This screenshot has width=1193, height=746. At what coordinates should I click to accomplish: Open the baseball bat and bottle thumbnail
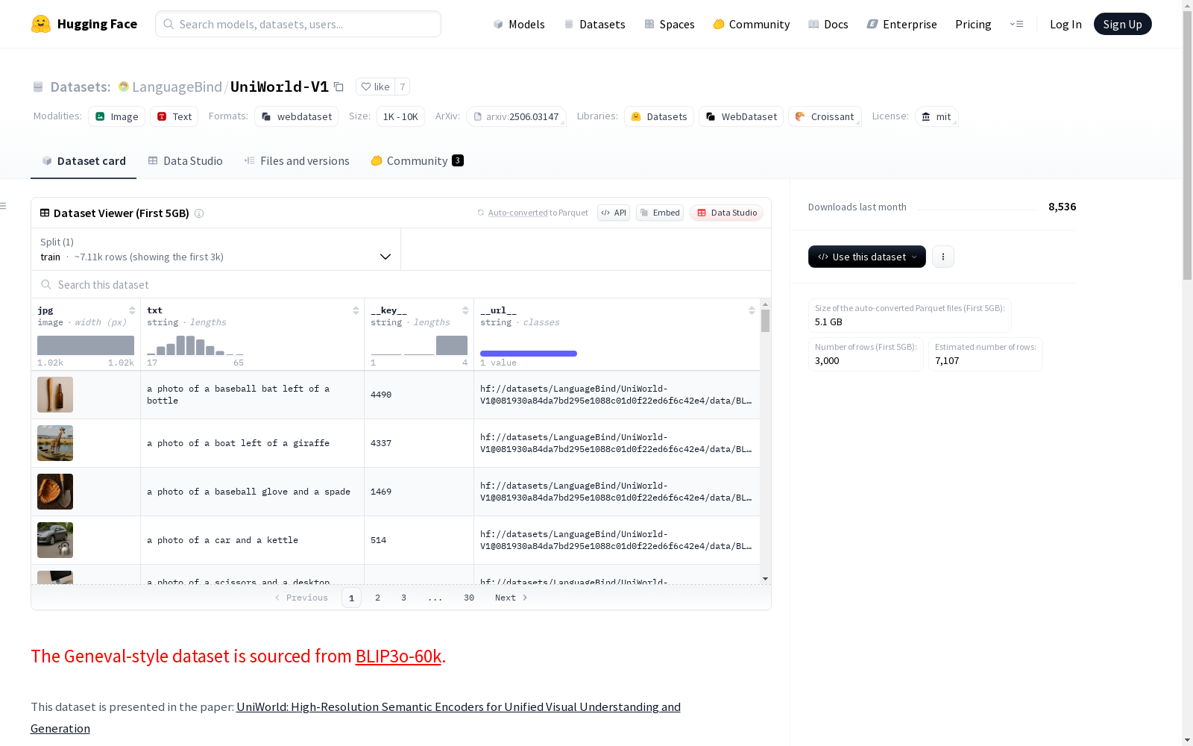click(x=55, y=395)
